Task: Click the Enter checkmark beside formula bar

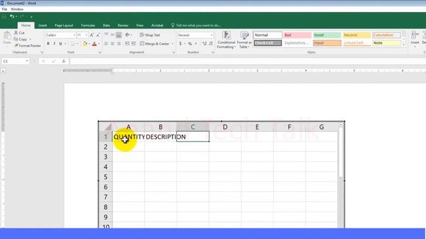Action: pos(53,61)
